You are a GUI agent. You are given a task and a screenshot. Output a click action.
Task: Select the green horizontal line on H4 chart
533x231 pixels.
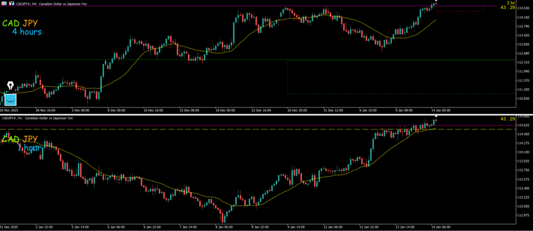click(156, 60)
